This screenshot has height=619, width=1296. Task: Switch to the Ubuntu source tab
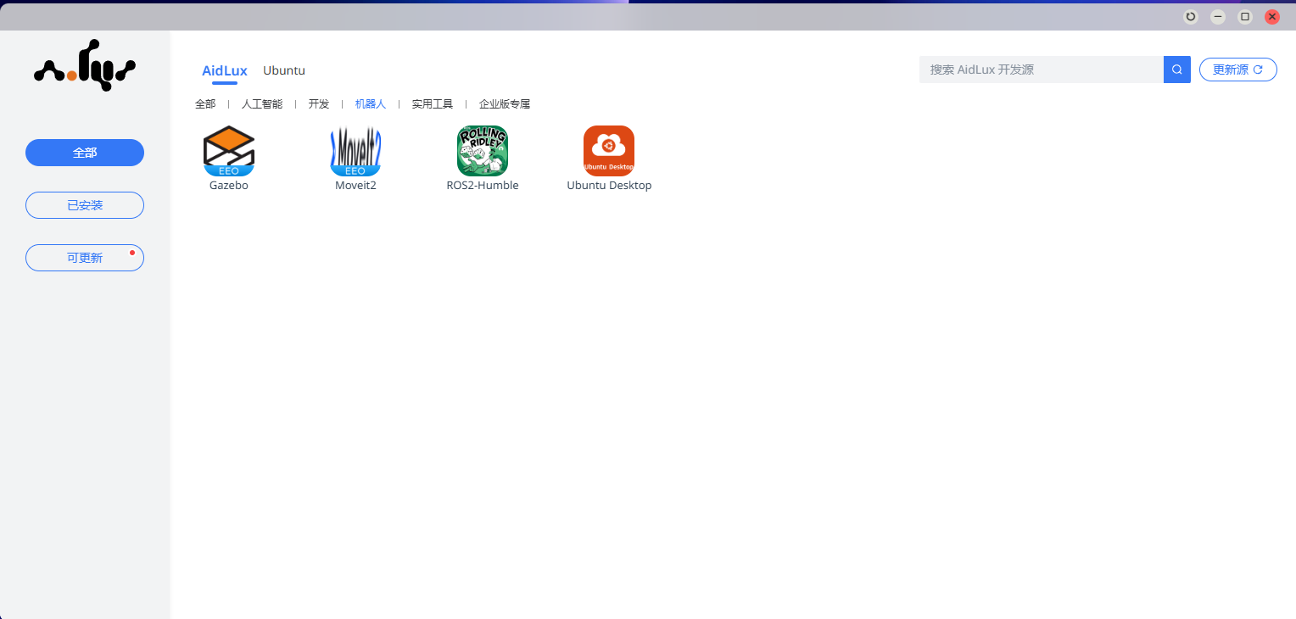(284, 70)
